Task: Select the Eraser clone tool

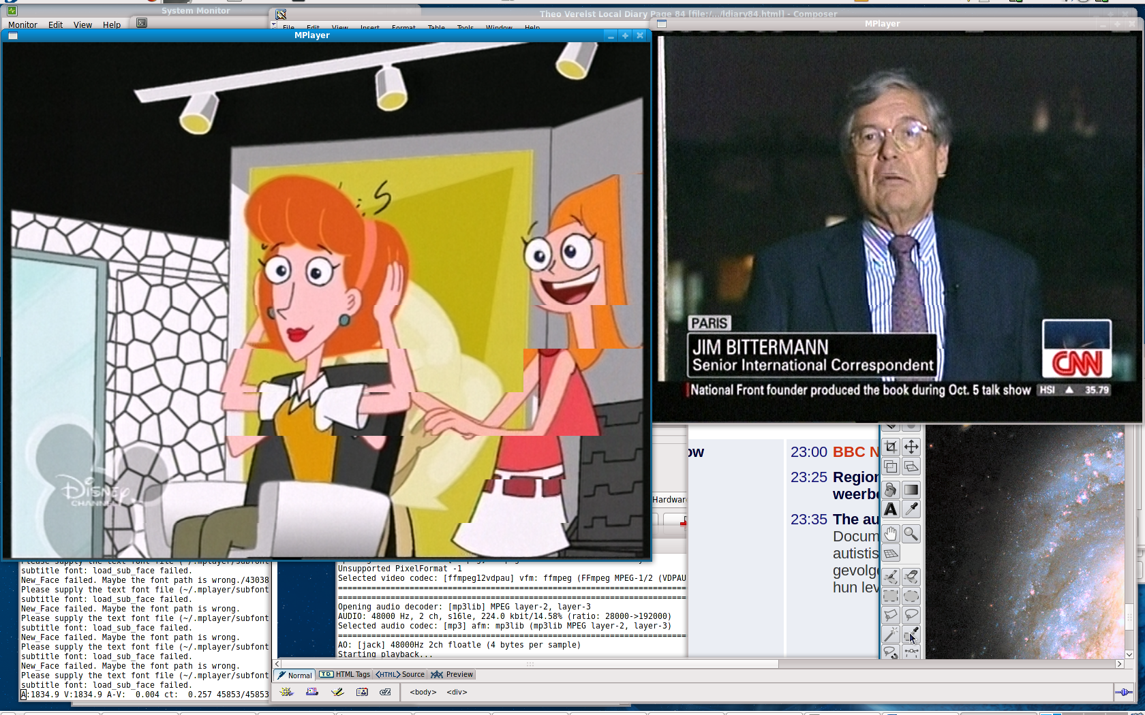Action: [911, 577]
